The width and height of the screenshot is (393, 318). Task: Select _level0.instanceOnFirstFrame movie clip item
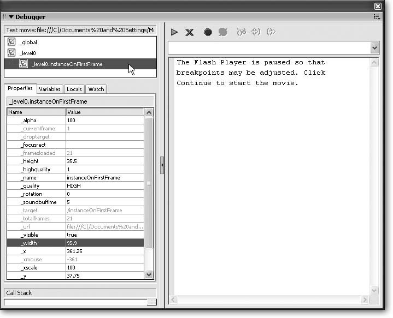click(67, 64)
